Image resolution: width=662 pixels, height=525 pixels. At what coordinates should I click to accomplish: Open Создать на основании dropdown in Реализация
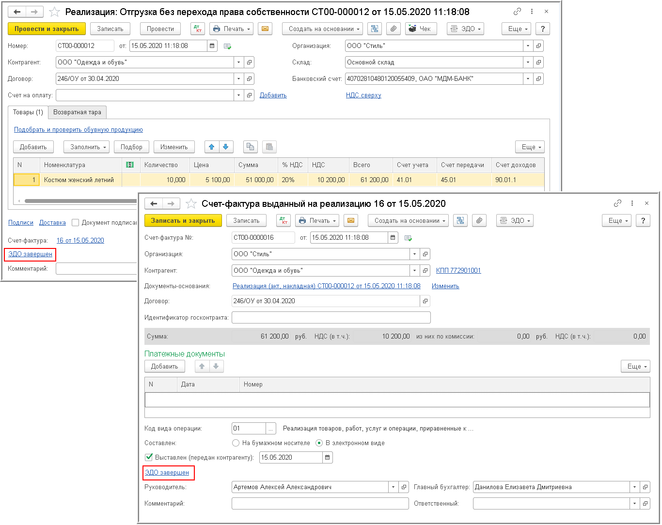pos(322,29)
